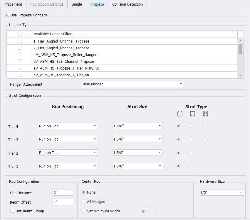Choose first strut type for Tier 3
Screen dimensions: 250x220
pos(178,139)
